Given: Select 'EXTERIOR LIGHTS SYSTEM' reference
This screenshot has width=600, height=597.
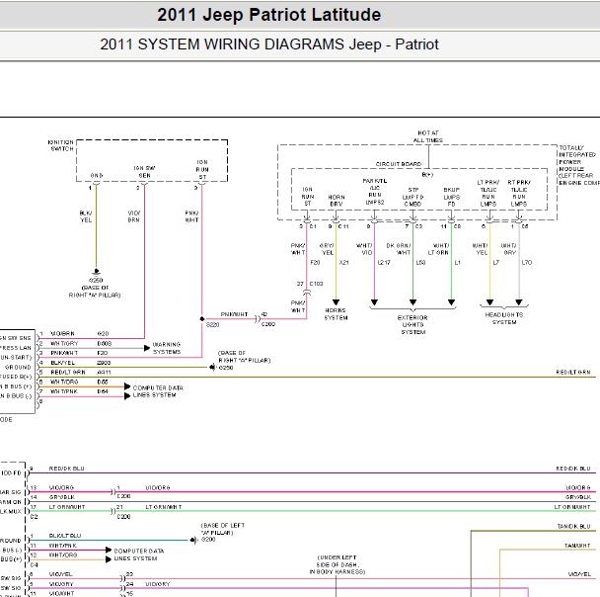Looking at the screenshot, I should (x=412, y=325).
